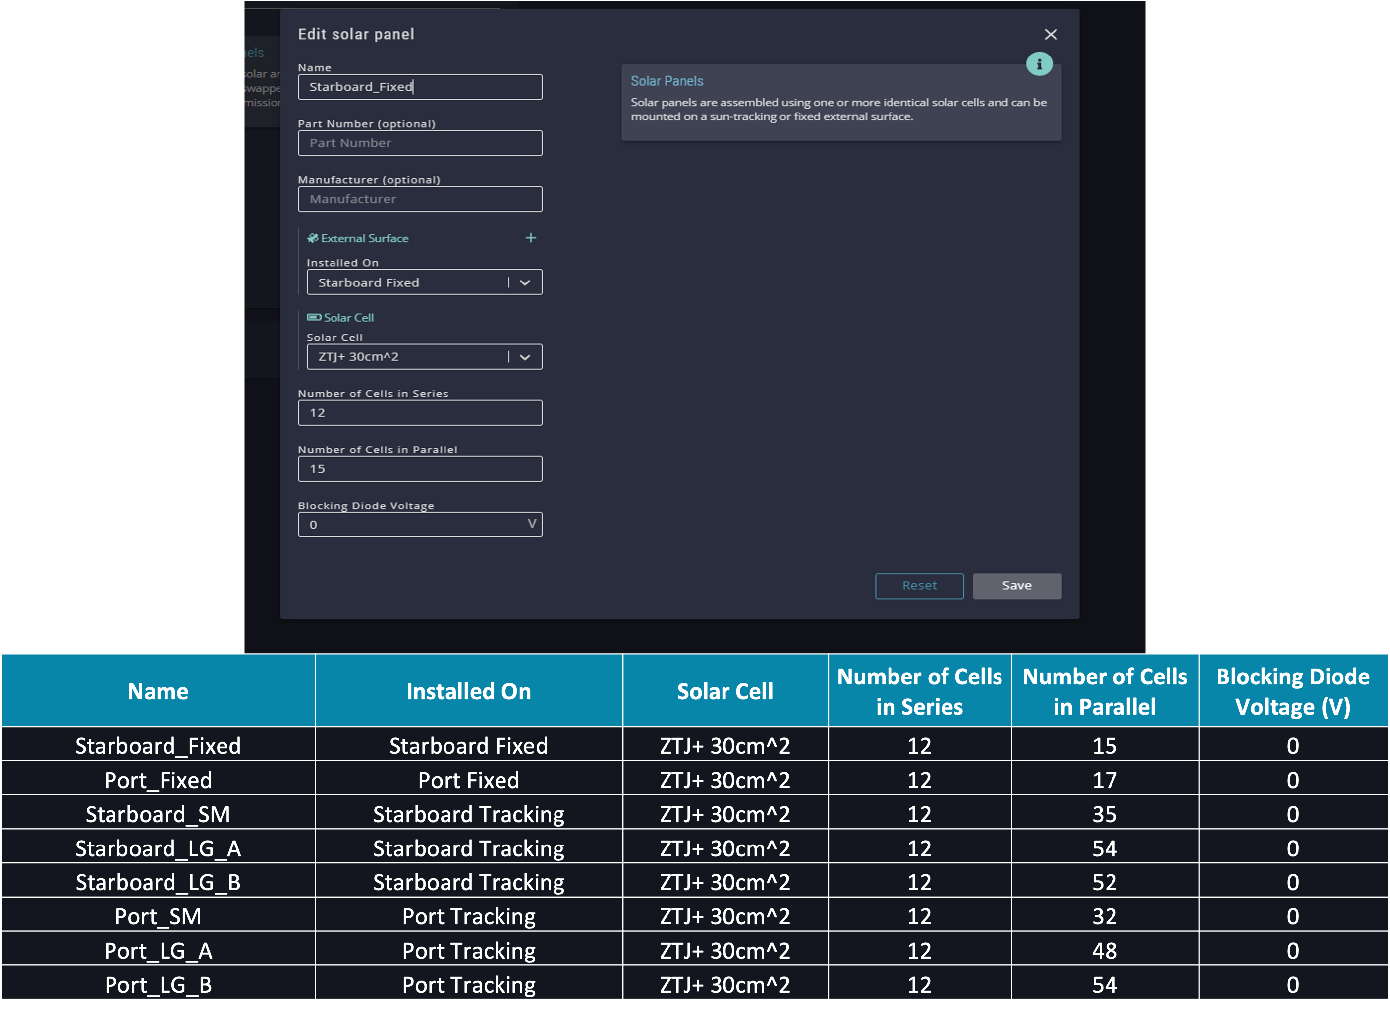Click Blocking Diode Voltage (V) header

[1293, 691]
